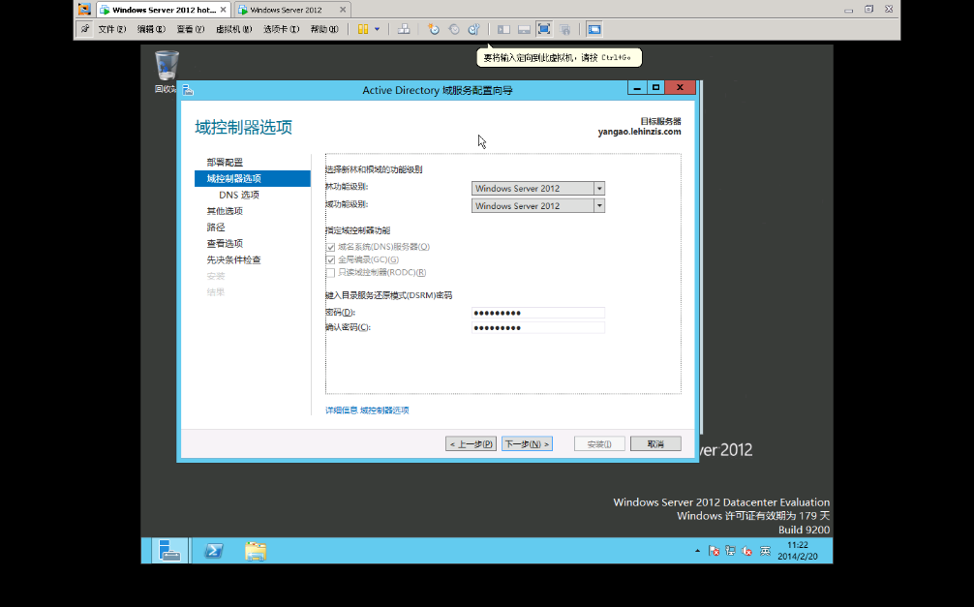Close the Windows Server 2012 hot... tab
The image size is (974, 607).
pyautogui.click(x=223, y=10)
